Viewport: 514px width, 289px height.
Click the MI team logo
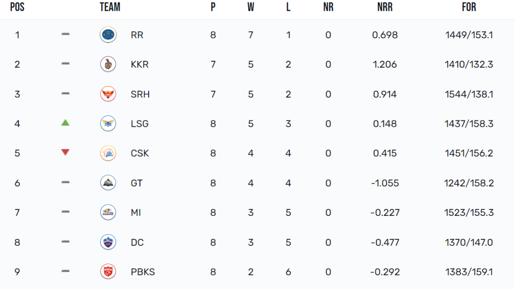point(108,212)
